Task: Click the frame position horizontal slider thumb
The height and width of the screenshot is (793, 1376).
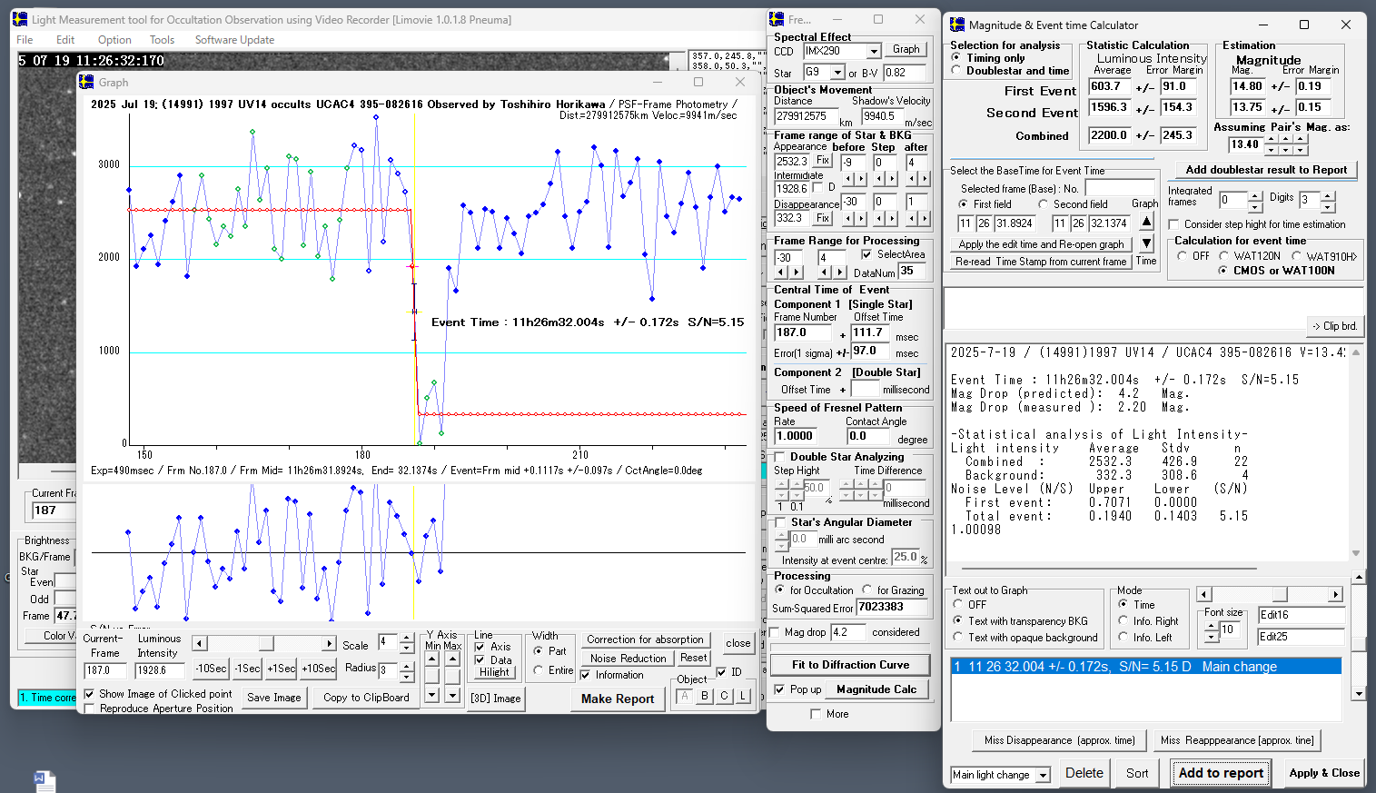Action: [265, 644]
